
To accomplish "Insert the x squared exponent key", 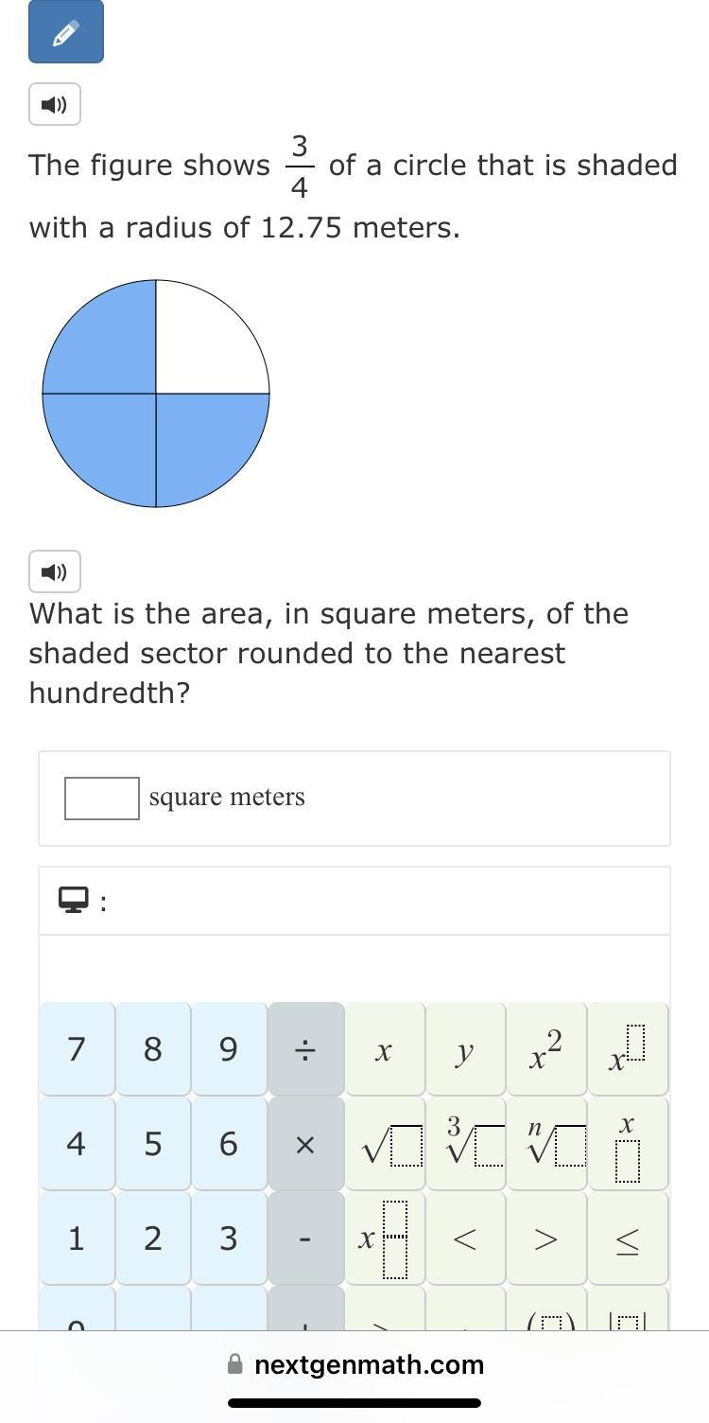I will pos(546,1049).
